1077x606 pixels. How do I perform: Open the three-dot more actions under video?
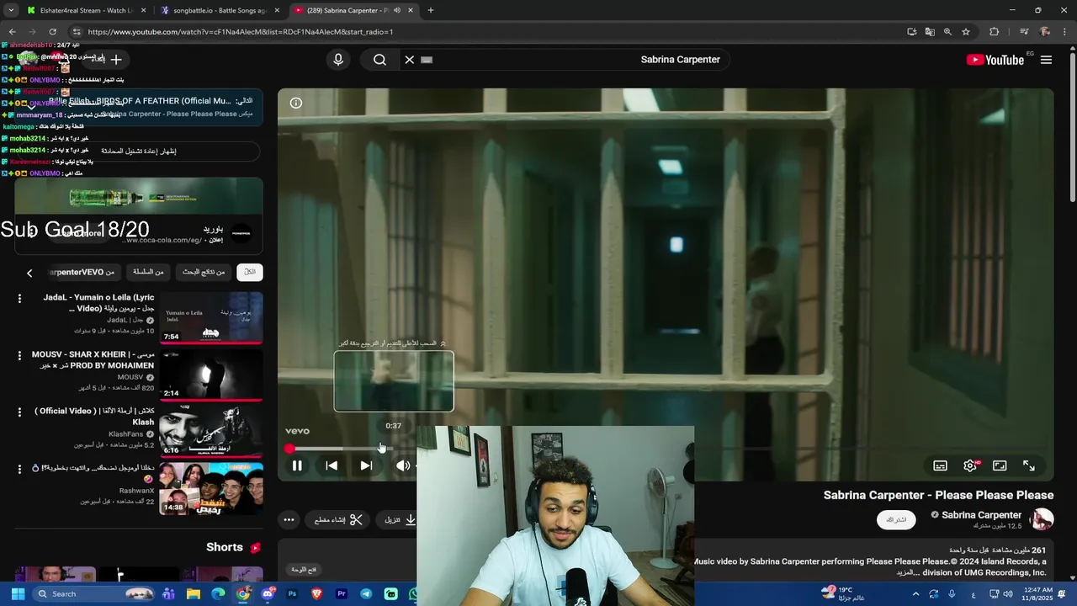click(289, 520)
